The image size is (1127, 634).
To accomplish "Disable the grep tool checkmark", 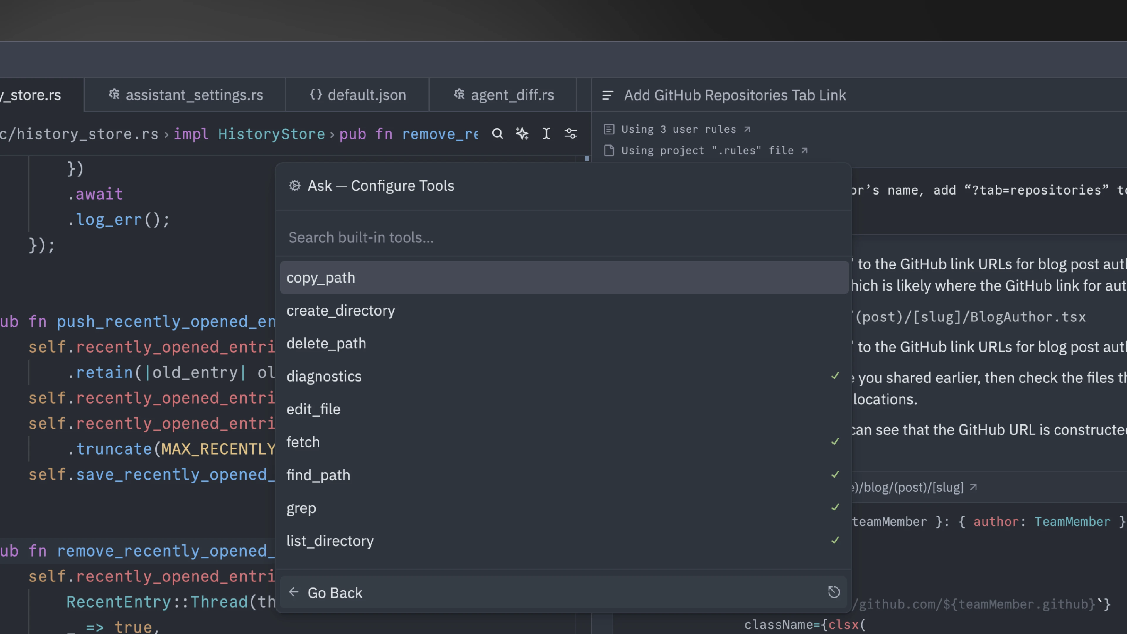I will (835, 507).
